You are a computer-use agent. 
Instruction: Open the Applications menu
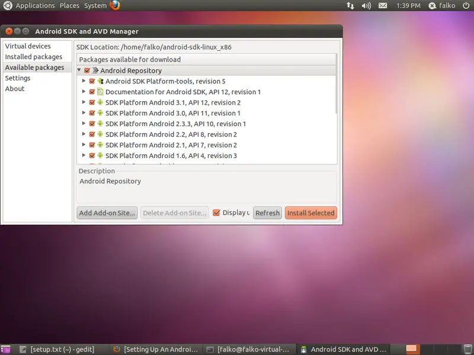(35, 5)
